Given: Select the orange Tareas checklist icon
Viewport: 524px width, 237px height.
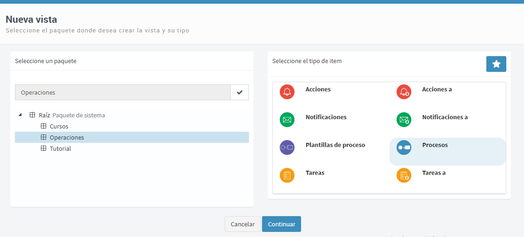Looking at the screenshot, I should coord(287,175).
